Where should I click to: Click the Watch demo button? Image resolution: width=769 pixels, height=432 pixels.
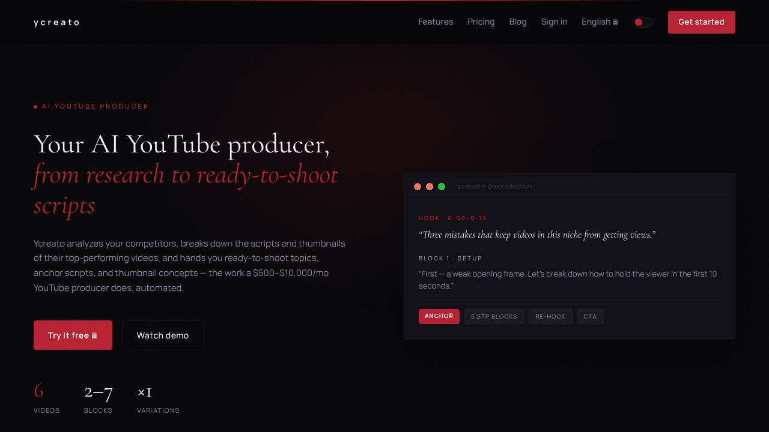click(163, 335)
